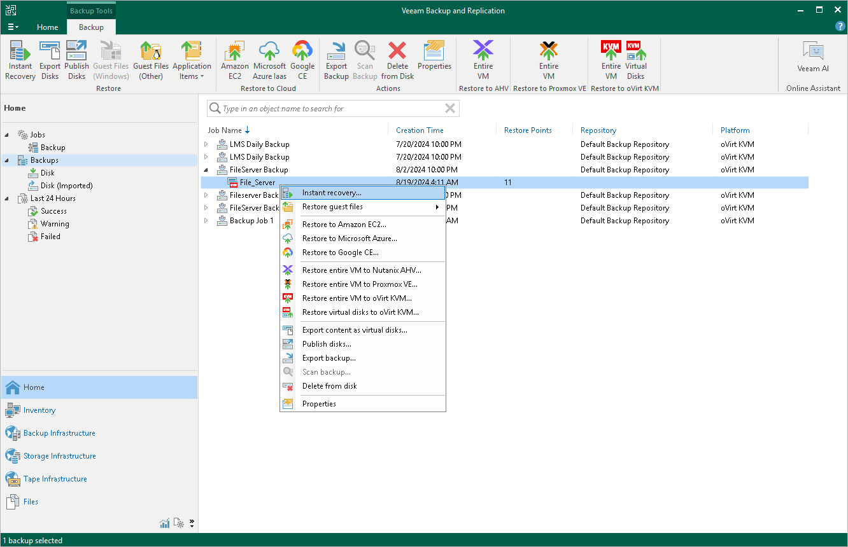
Task: Click Entire VM under Restore to Proxmox VE
Action: tap(549, 60)
